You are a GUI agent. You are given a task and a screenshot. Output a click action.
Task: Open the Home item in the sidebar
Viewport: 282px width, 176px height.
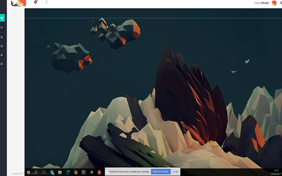tap(2, 18)
